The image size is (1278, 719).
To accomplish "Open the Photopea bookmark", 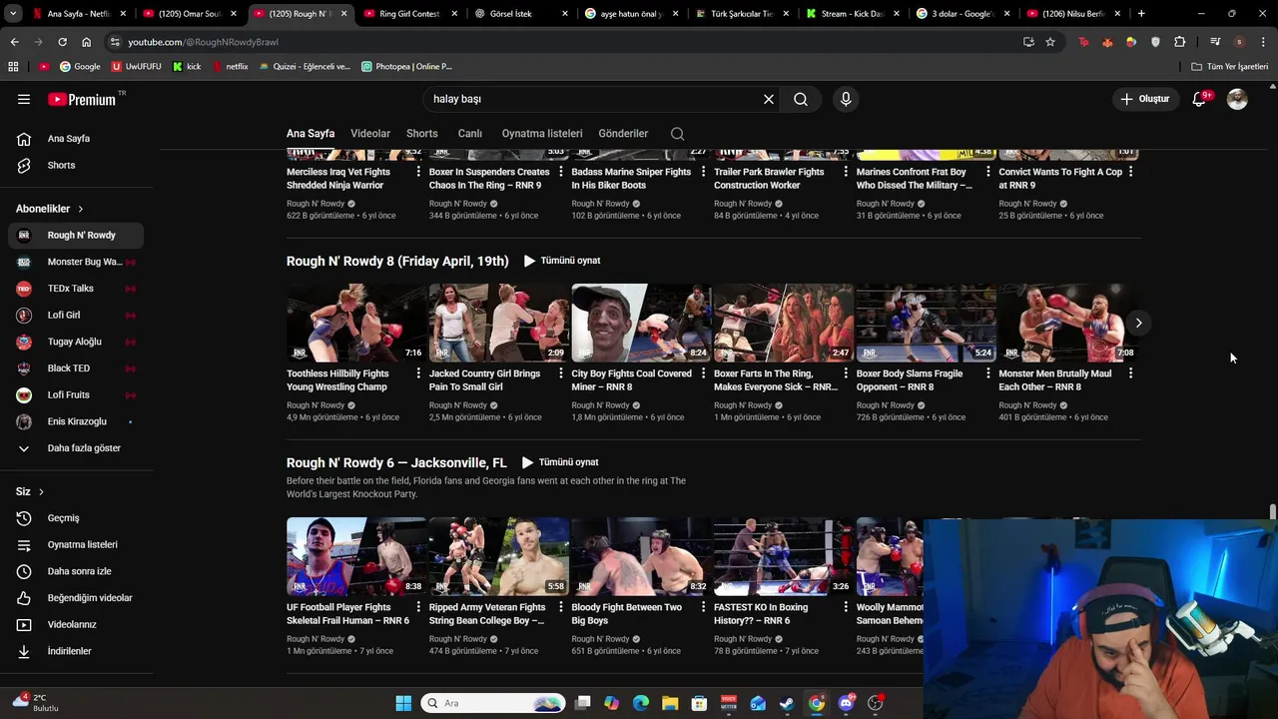I will [406, 67].
